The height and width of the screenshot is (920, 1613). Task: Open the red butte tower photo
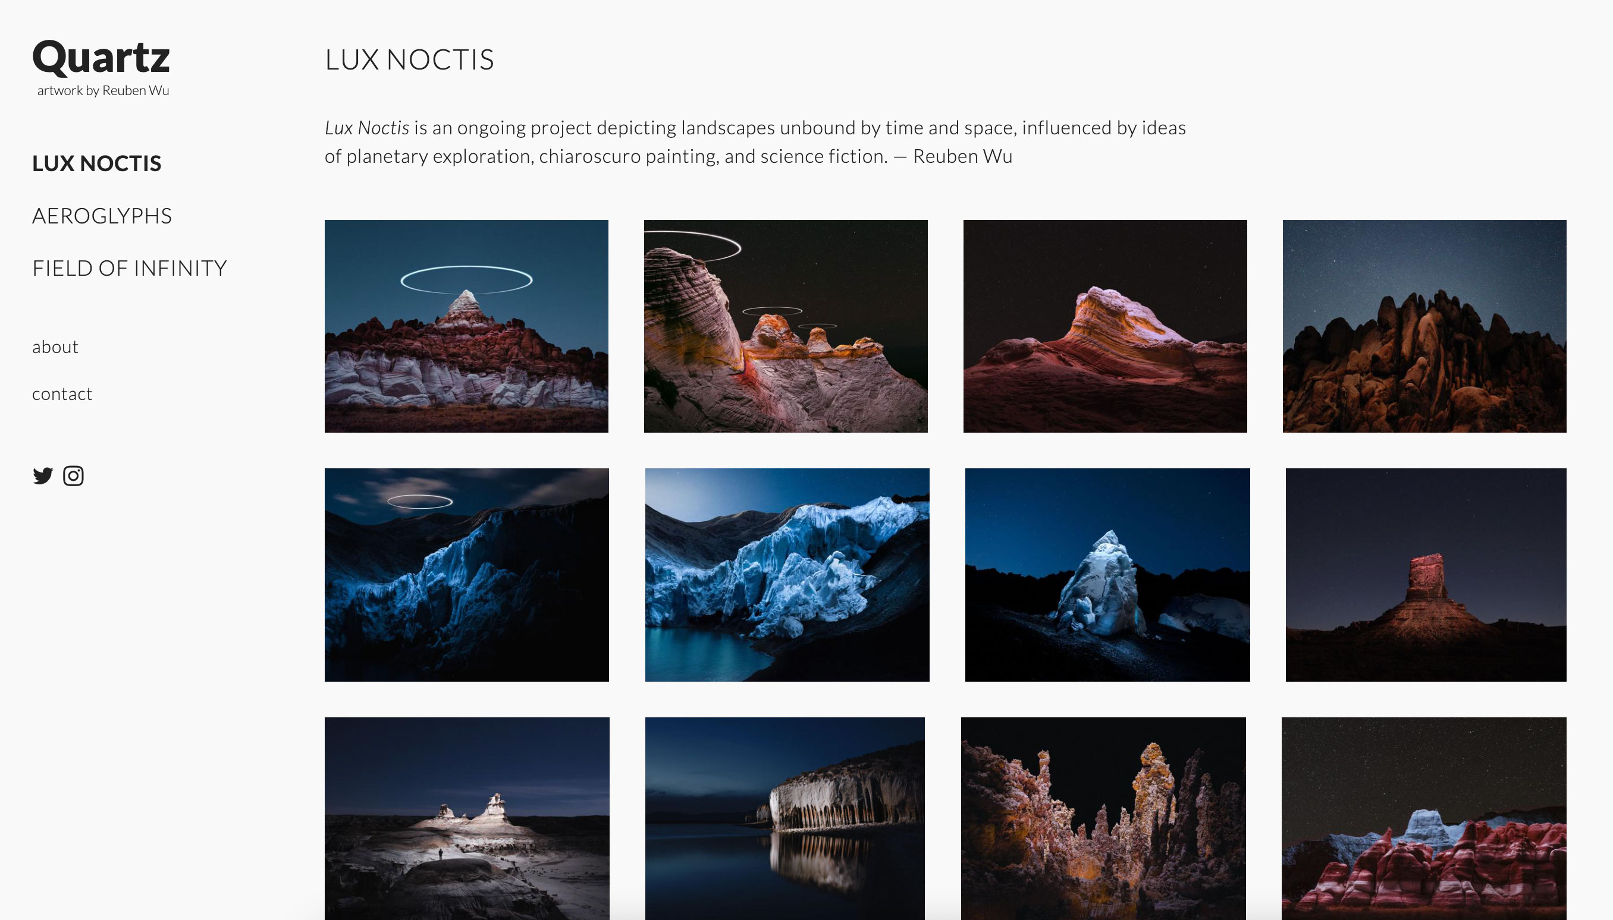(1425, 574)
